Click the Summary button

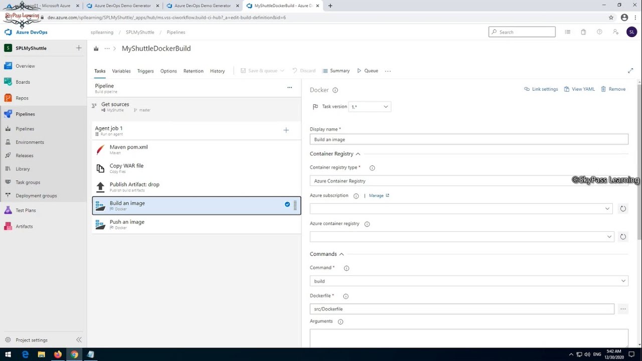(336, 71)
